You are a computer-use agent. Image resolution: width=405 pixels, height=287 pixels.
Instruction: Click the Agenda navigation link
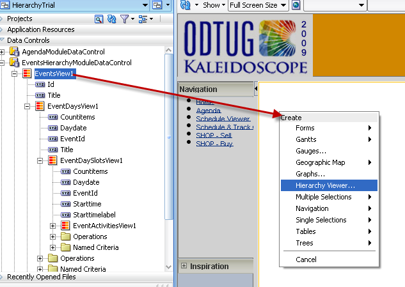(208, 111)
